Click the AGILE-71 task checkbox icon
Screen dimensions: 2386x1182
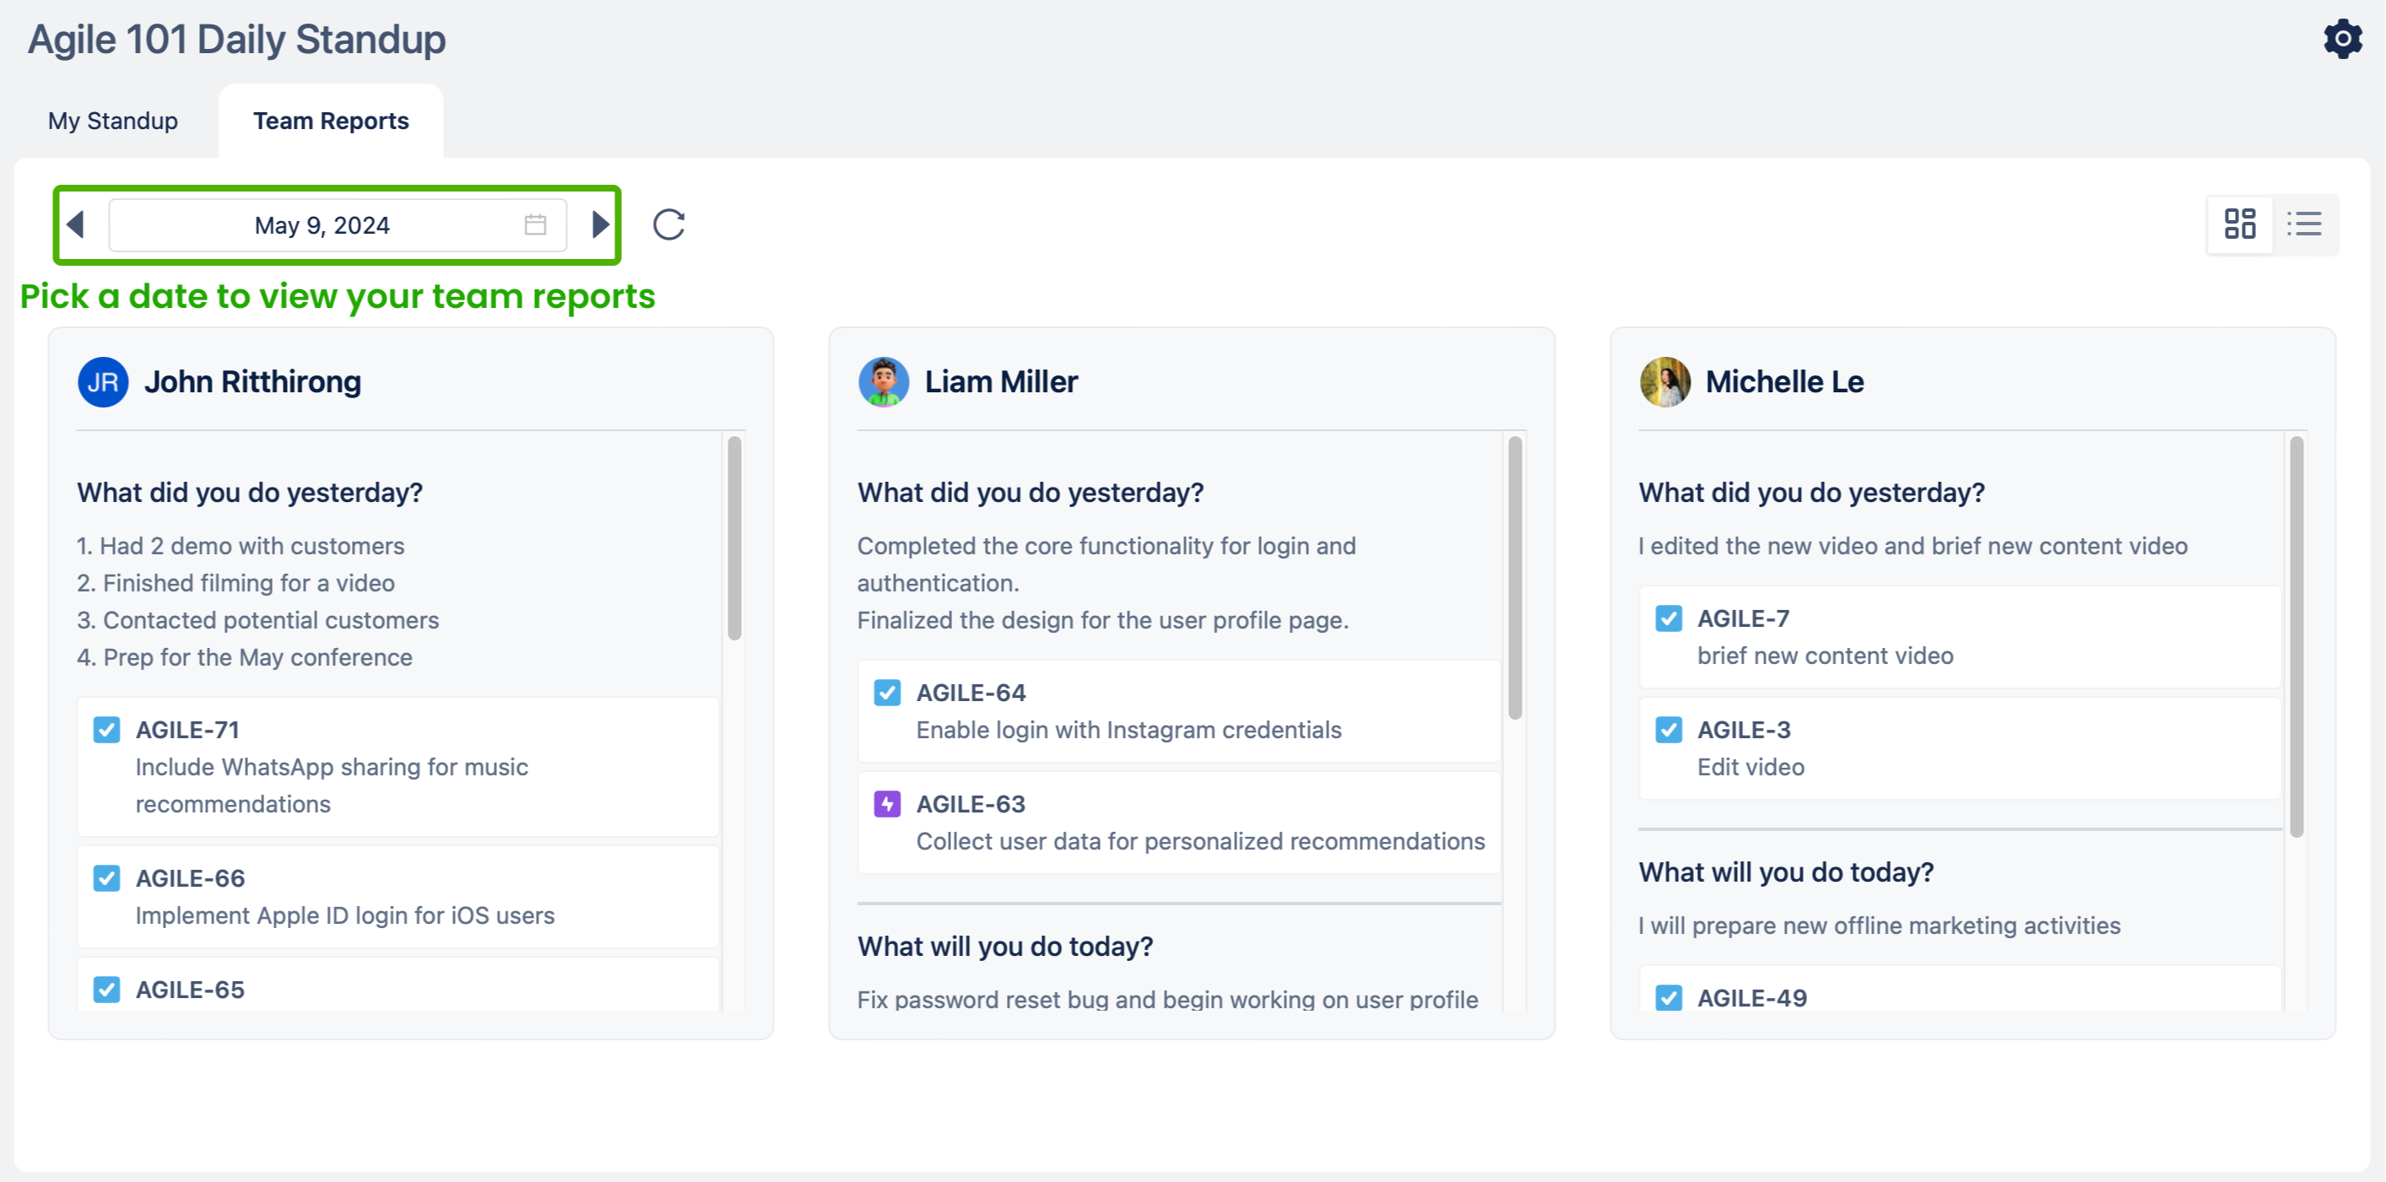tap(106, 730)
